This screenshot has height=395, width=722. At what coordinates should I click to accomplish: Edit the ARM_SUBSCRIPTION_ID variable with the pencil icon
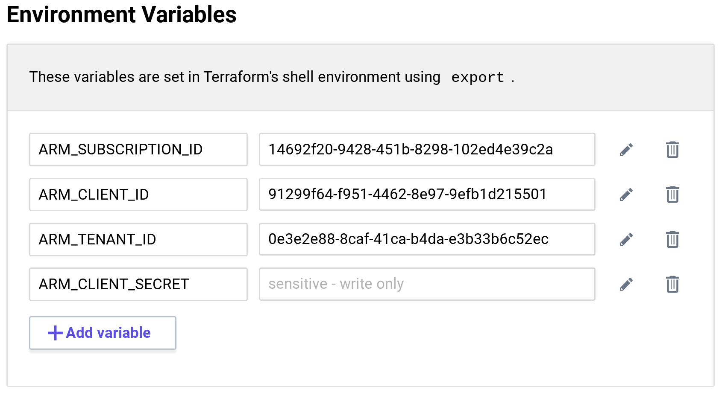(626, 149)
